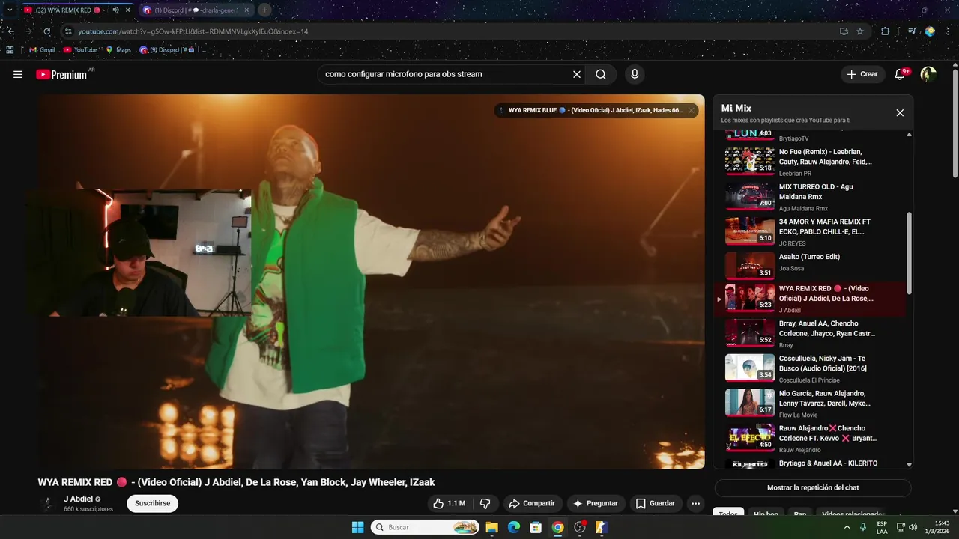Open Chrome three-dot menu
The image size is (959, 539).
pyautogui.click(x=948, y=31)
